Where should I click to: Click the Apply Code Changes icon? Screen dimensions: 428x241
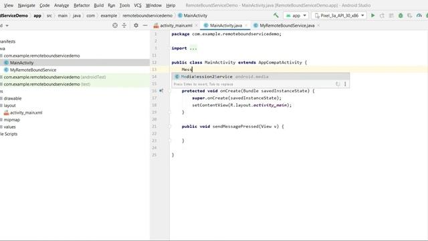tap(391, 15)
